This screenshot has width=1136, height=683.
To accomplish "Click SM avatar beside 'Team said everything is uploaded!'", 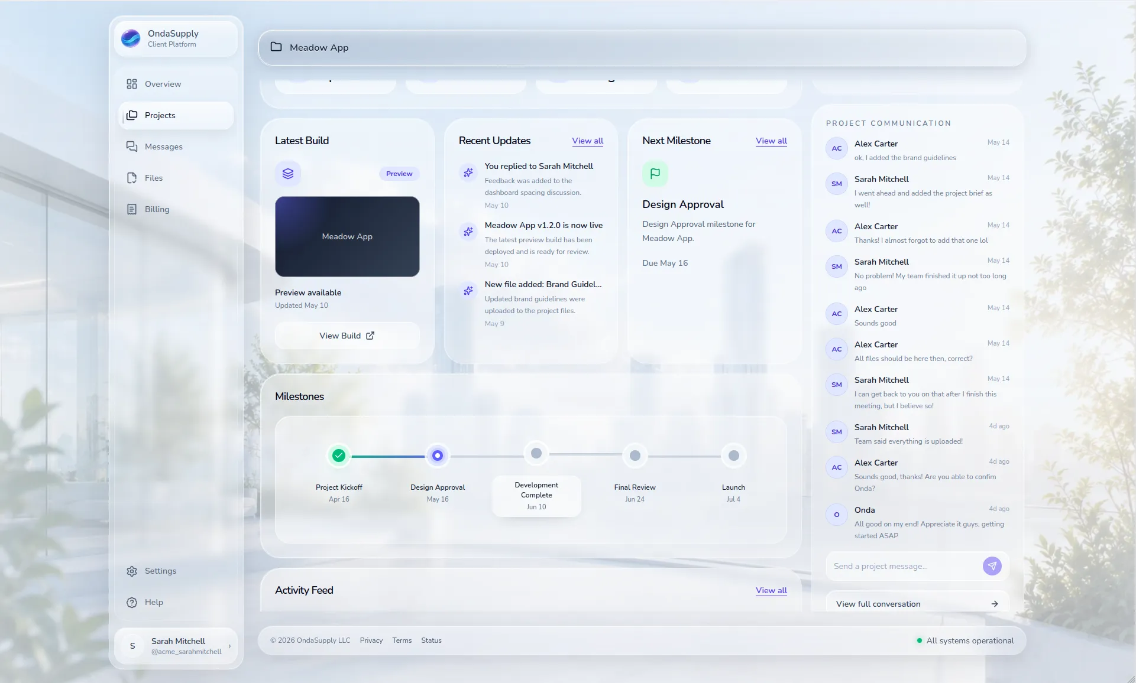I will point(837,432).
